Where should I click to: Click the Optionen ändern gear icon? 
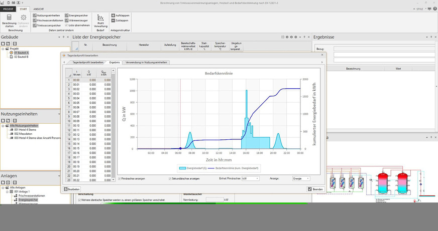24,18
